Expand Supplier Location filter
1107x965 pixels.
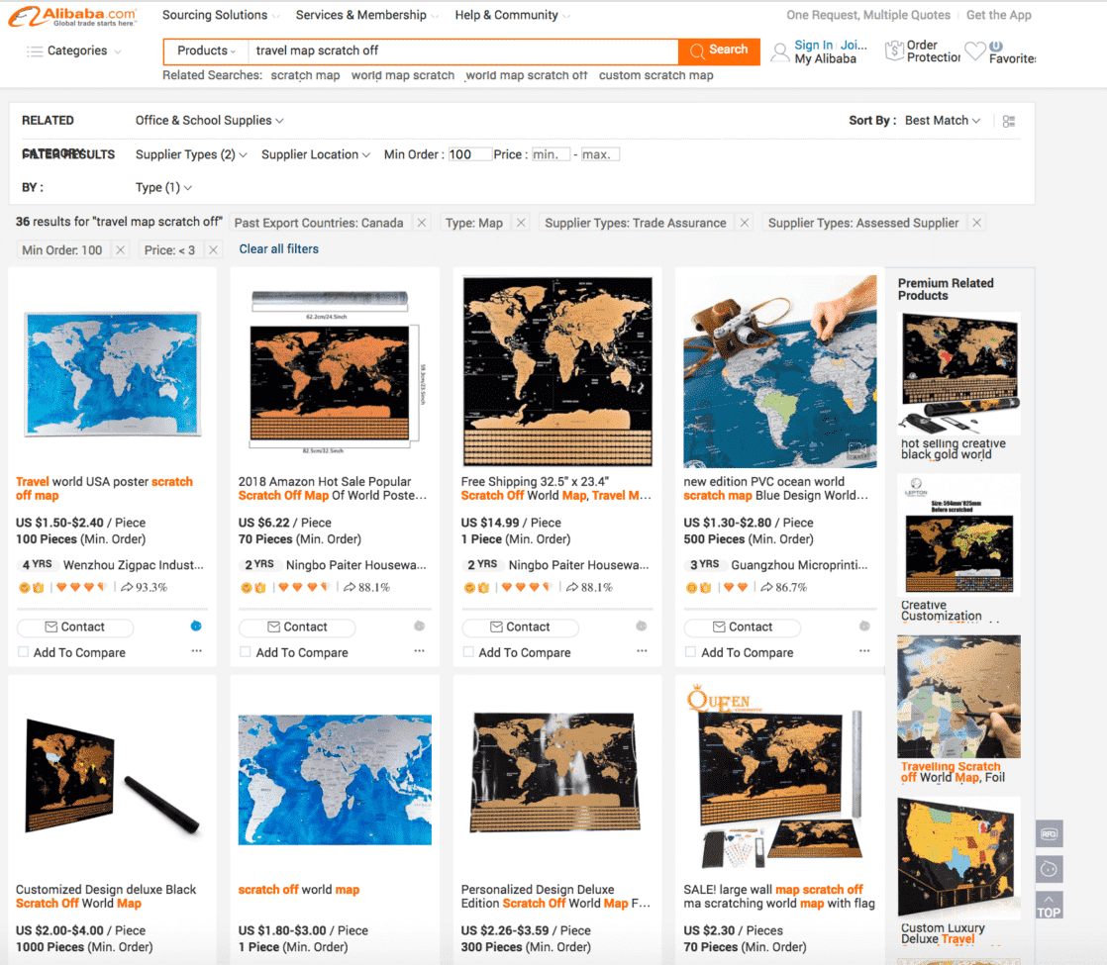pos(315,153)
